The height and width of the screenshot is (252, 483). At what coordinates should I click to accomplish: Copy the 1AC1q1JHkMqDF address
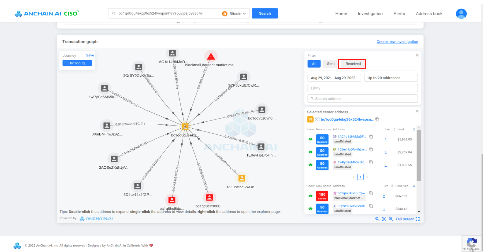[x=371, y=137]
